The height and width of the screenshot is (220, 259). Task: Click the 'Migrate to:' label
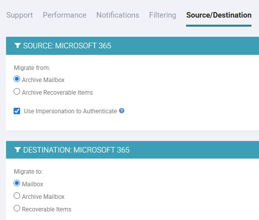click(28, 172)
